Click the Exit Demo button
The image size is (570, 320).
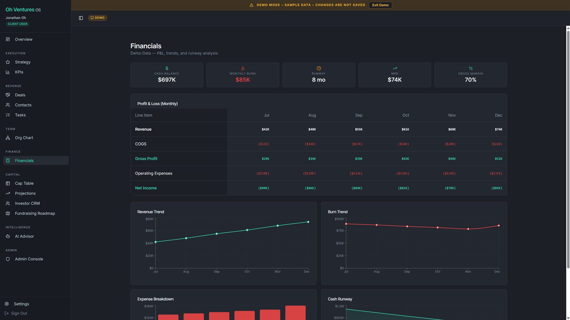coord(380,5)
